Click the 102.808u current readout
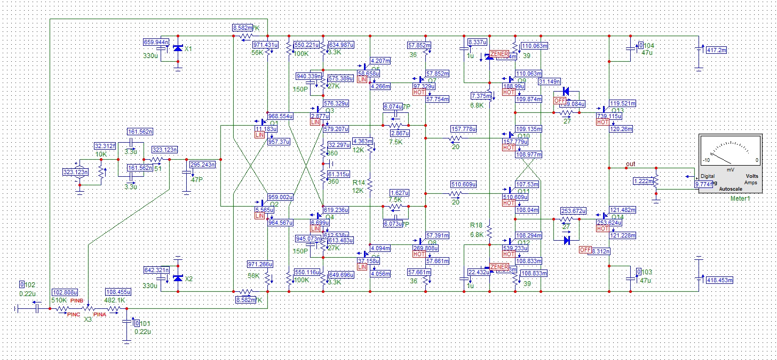This screenshot has height=360, width=777. pos(65,292)
